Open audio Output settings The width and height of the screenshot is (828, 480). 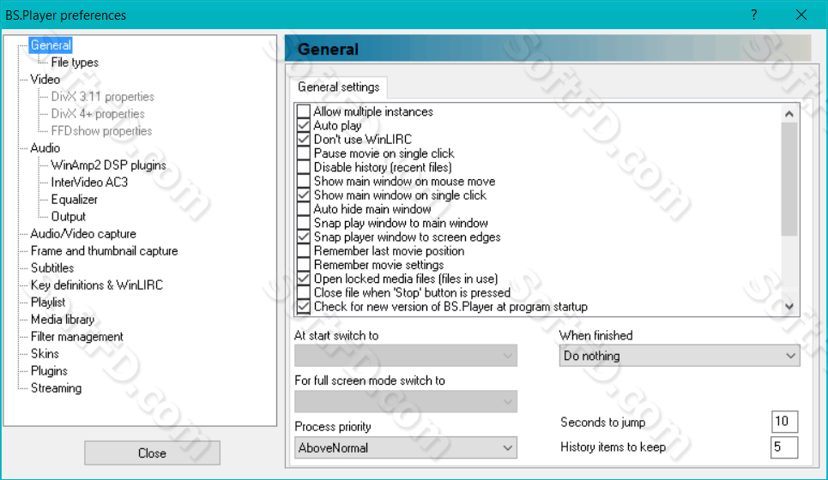pos(68,216)
